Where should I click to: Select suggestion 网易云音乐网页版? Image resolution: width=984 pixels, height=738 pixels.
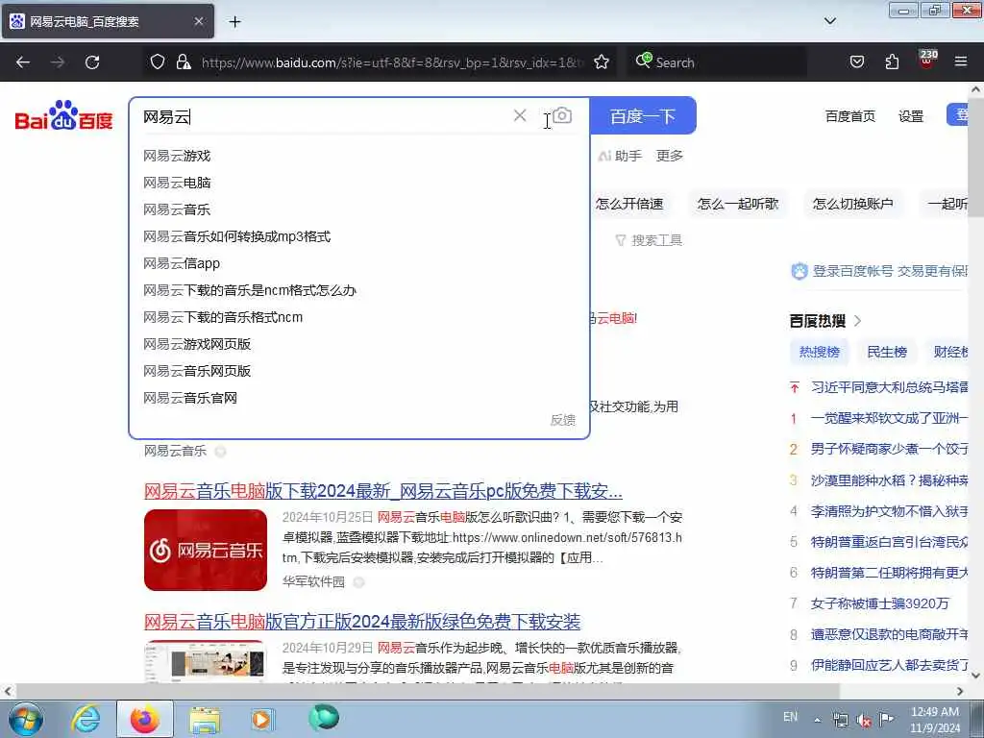pyautogui.click(x=197, y=372)
